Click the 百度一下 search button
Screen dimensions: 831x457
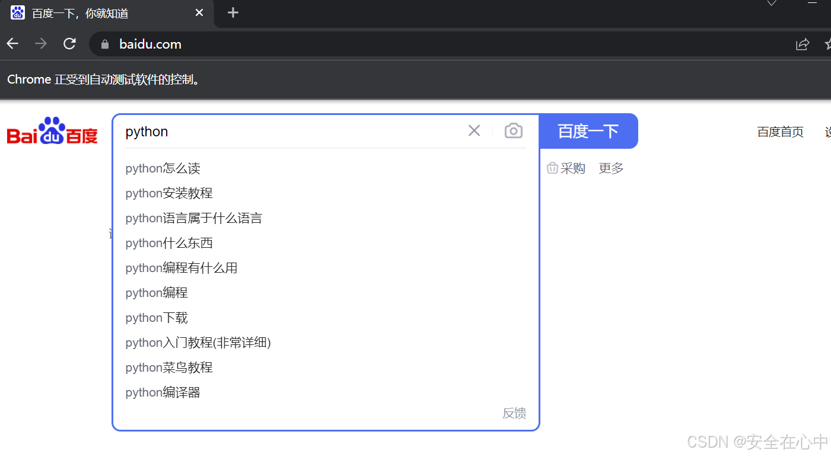[588, 131]
